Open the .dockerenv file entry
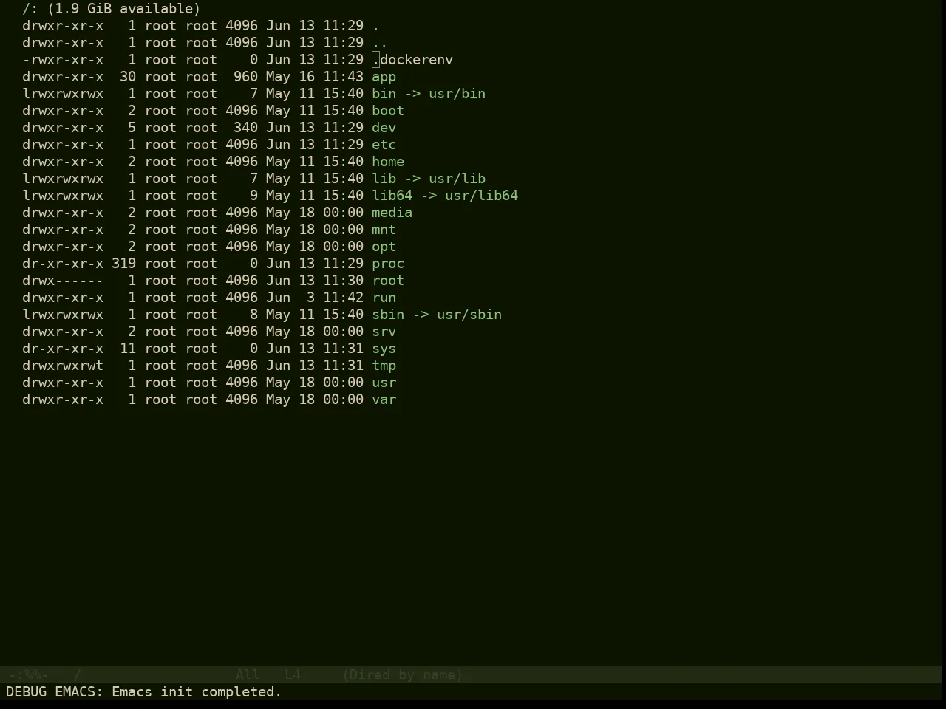946x709 pixels. click(412, 60)
